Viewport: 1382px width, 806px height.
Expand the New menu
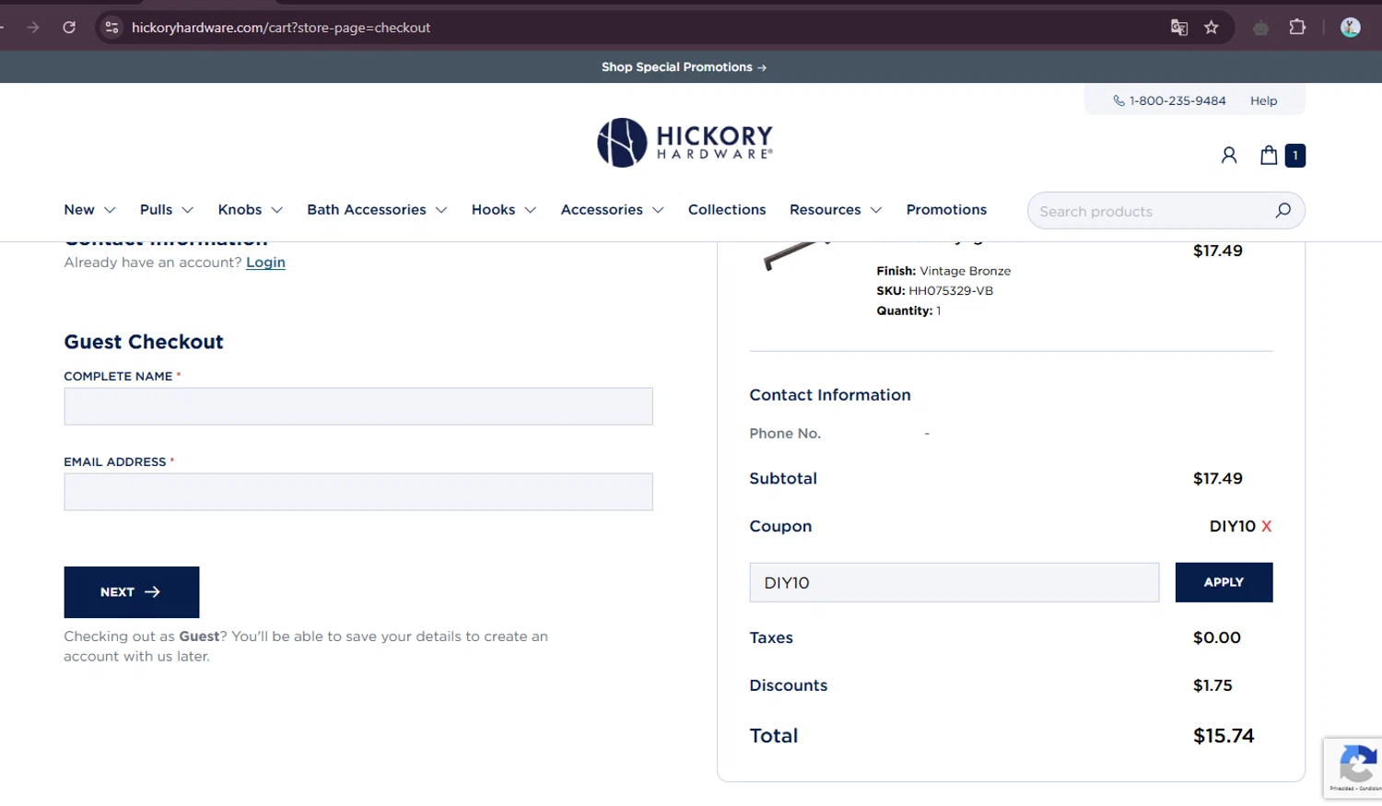[89, 210]
